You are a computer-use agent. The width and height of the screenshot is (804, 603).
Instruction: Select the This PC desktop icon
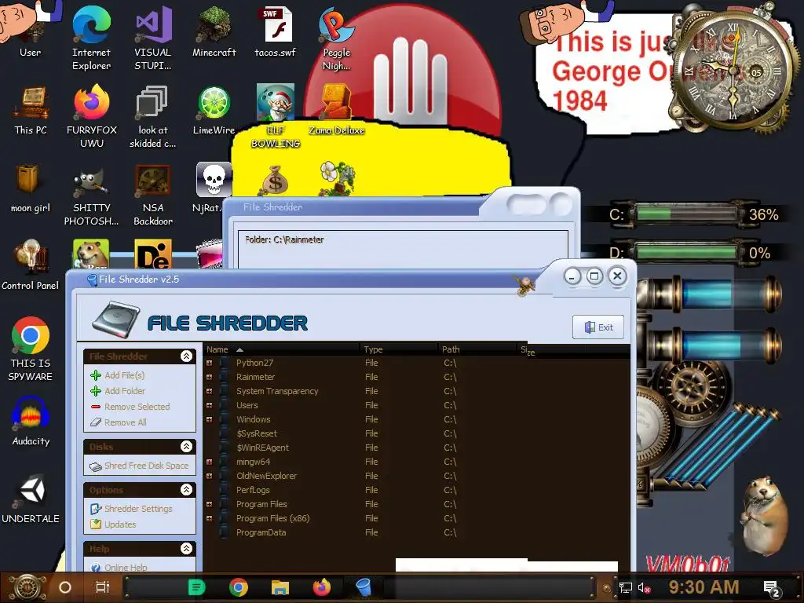31,110
